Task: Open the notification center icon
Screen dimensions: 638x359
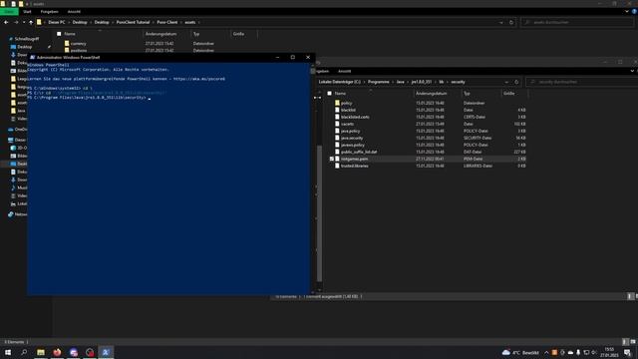Action: coord(627,352)
